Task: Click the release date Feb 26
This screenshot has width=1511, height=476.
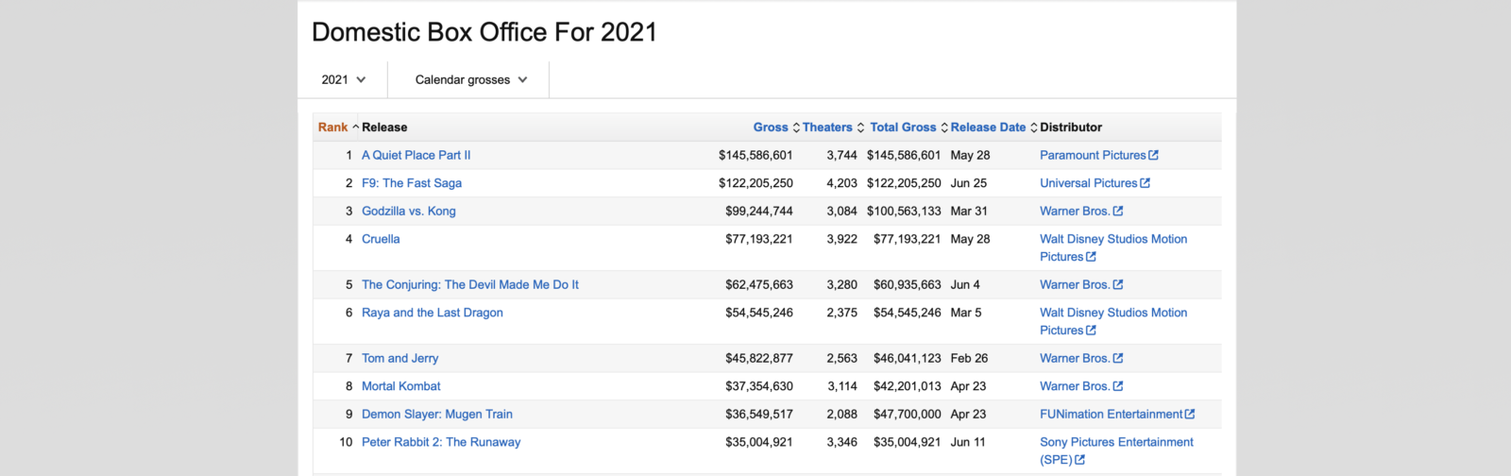Action: pos(970,358)
